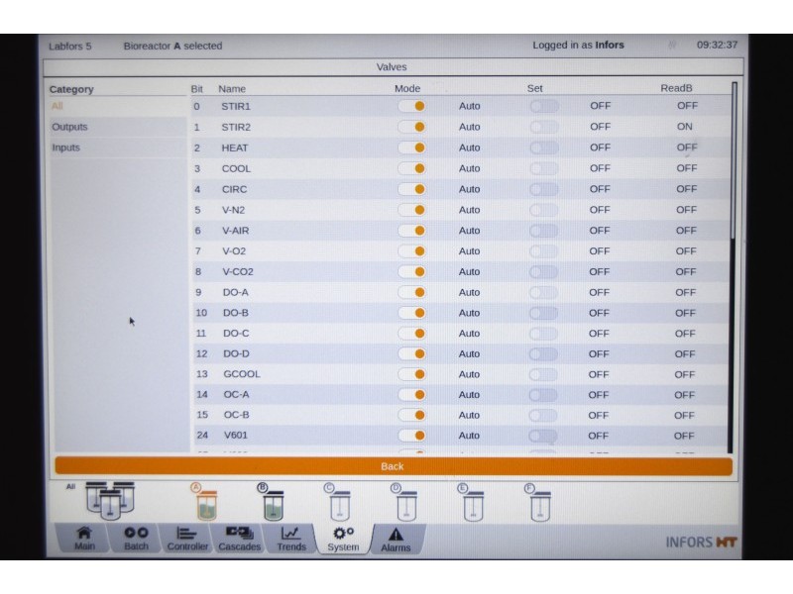Viewport: 793px width, 594px height.
Task: Open the System tab
Action: tap(343, 539)
